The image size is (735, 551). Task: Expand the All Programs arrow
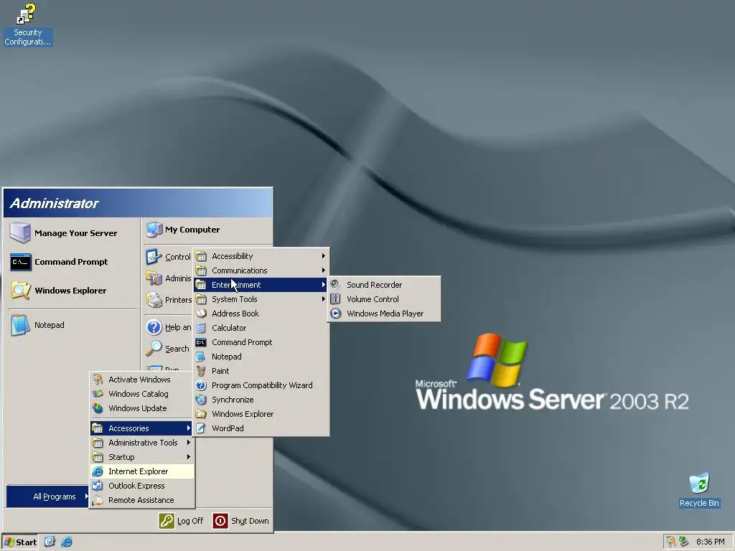86,496
